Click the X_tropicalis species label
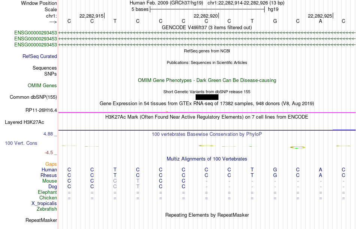This screenshot has width=356, height=229. click(44, 204)
